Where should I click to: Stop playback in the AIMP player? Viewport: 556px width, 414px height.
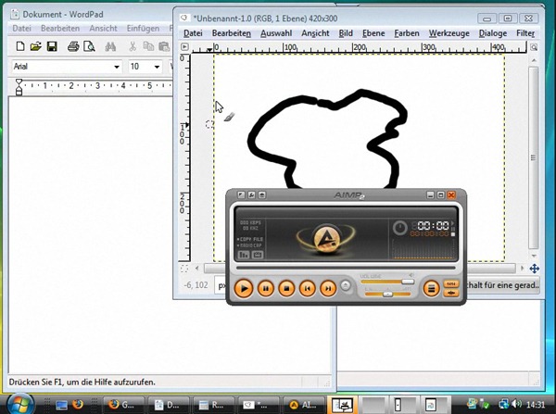click(x=286, y=288)
